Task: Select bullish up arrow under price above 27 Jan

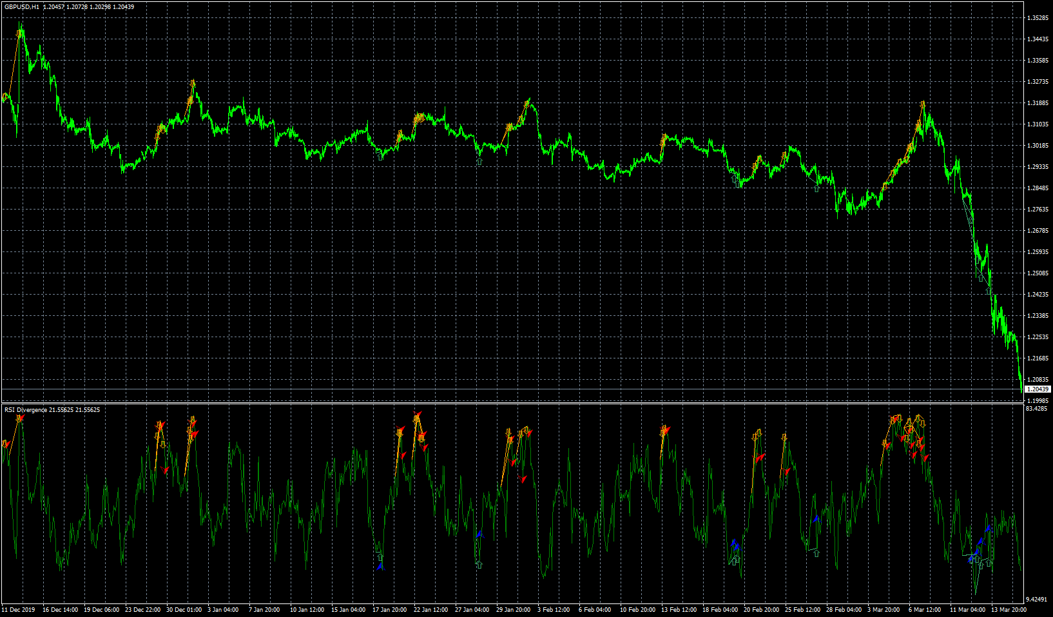Action: [479, 161]
